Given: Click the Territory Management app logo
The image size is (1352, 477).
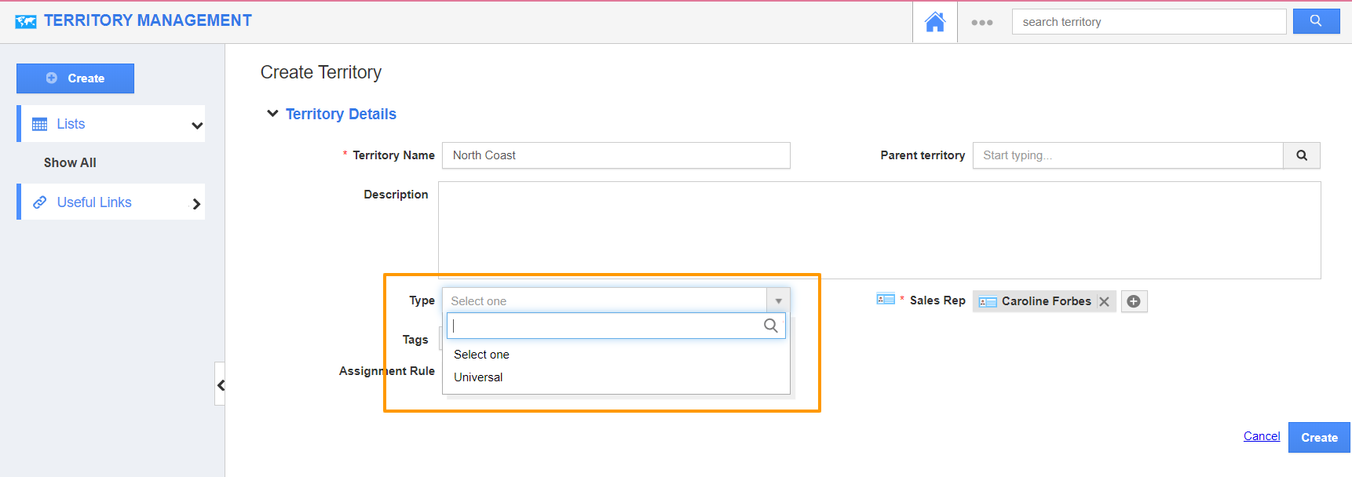Looking at the screenshot, I should click(25, 21).
